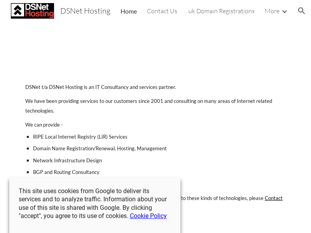The width and height of the screenshot is (311, 233).
Task: Click the BGP and Routing Consultancy item
Action: (x=66, y=172)
